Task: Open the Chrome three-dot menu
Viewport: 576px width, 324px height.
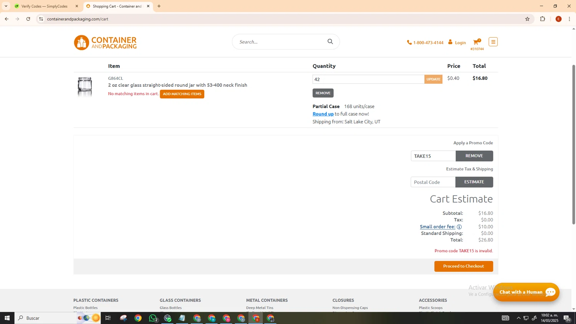Action: tap(569, 19)
